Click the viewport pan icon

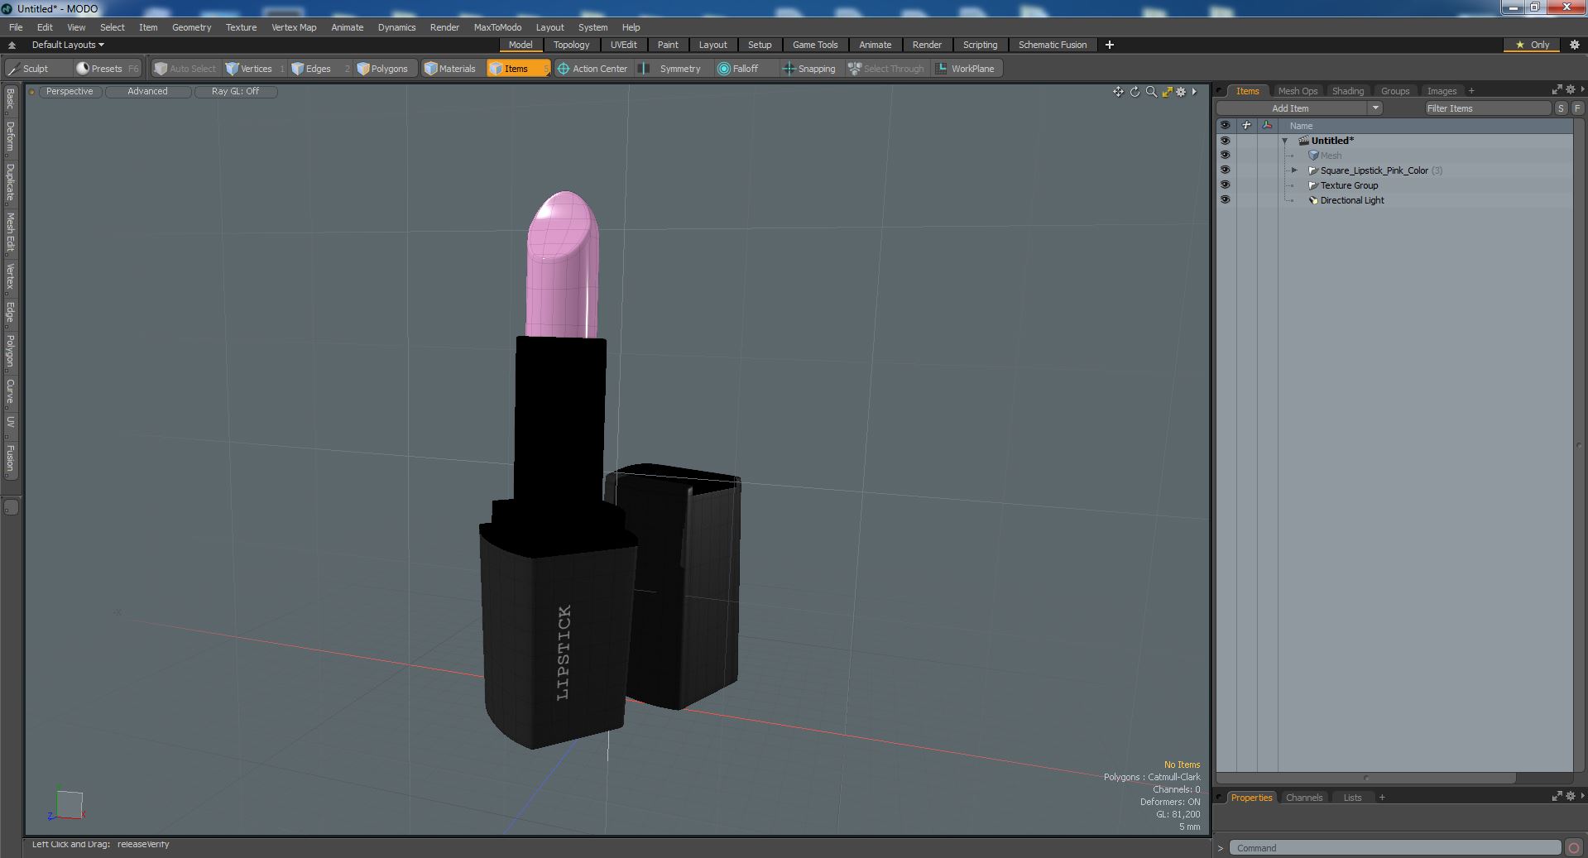[x=1118, y=92]
